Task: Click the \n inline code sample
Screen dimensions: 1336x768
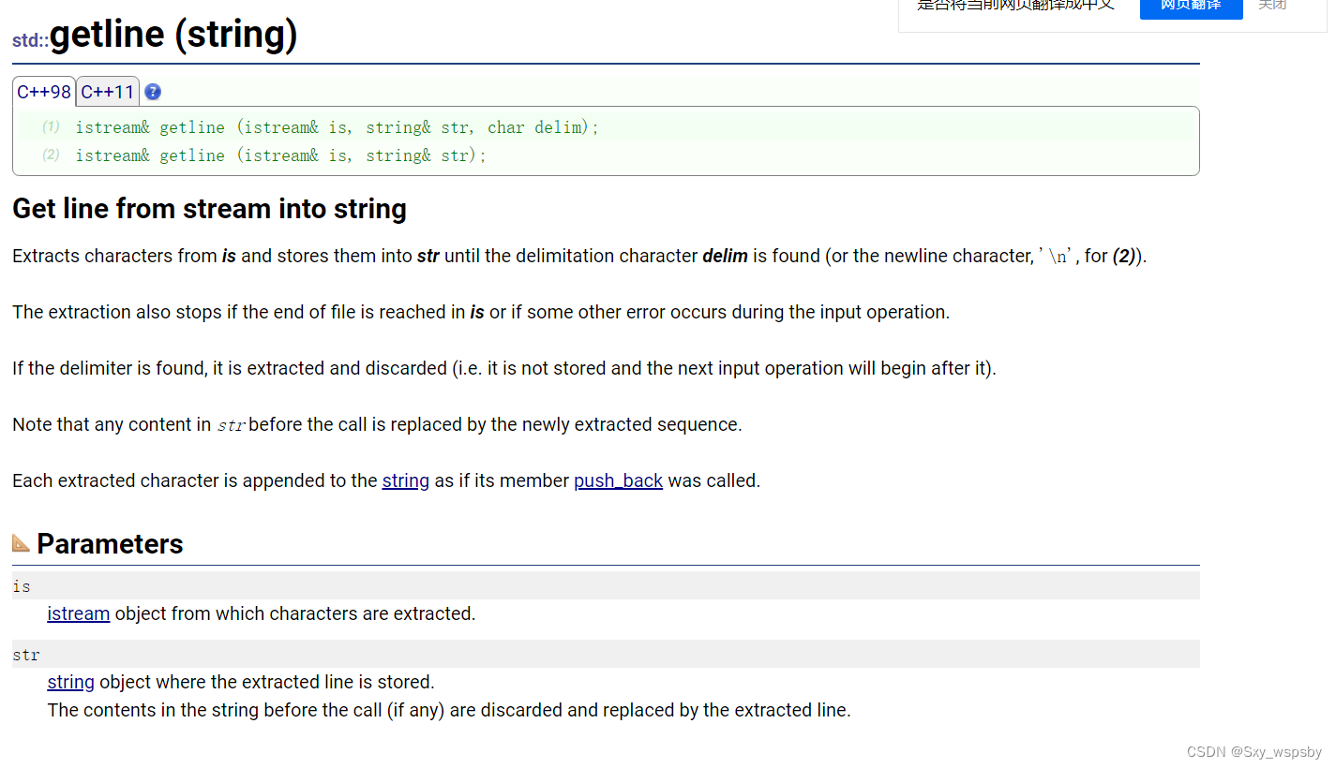Action: [1058, 255]
